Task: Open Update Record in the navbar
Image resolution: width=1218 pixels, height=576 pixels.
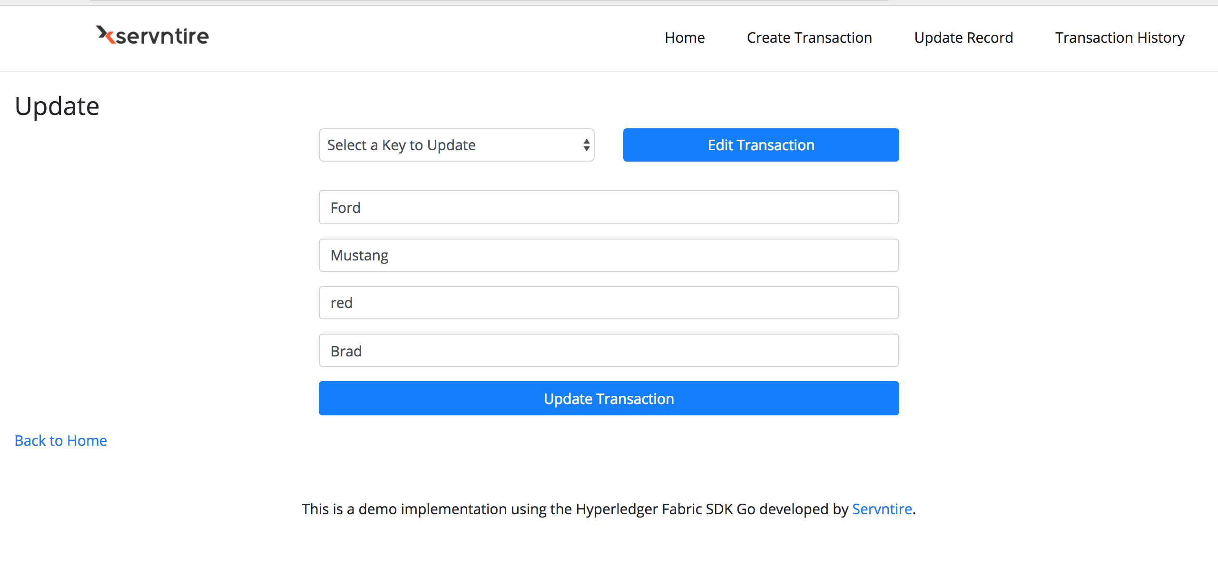Action: 963,38
